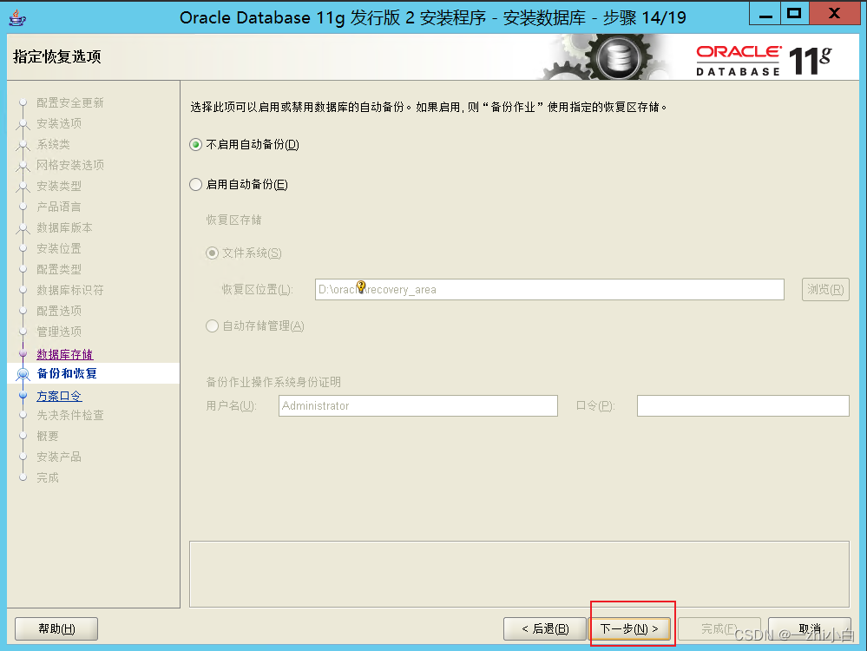Click the 用户名 Administrator field
The height and width of the screenshot is (651, 867).
(x=418, y=405)
